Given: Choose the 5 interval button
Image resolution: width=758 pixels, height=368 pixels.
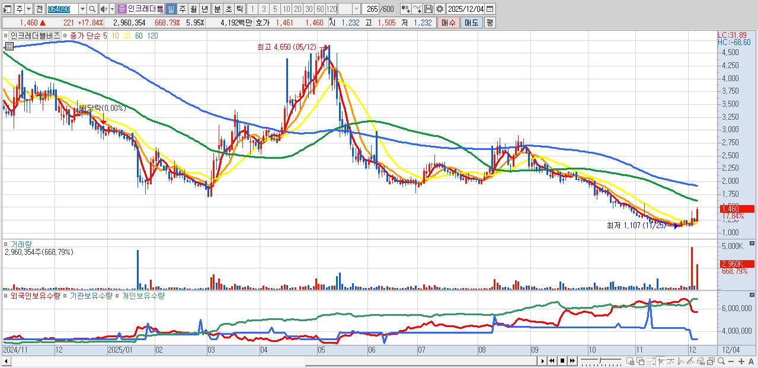Looking at the screenshot, I should (275, 9).
